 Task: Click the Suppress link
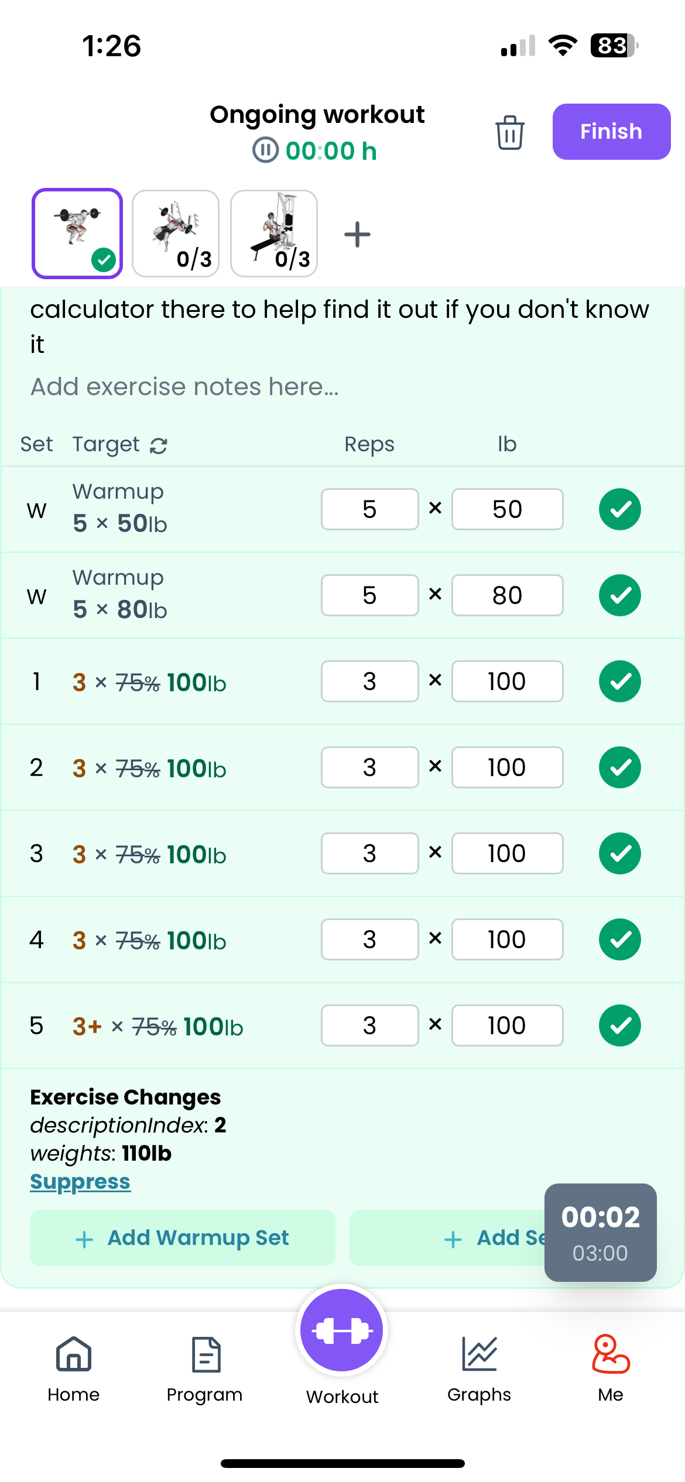point(80,1182)
